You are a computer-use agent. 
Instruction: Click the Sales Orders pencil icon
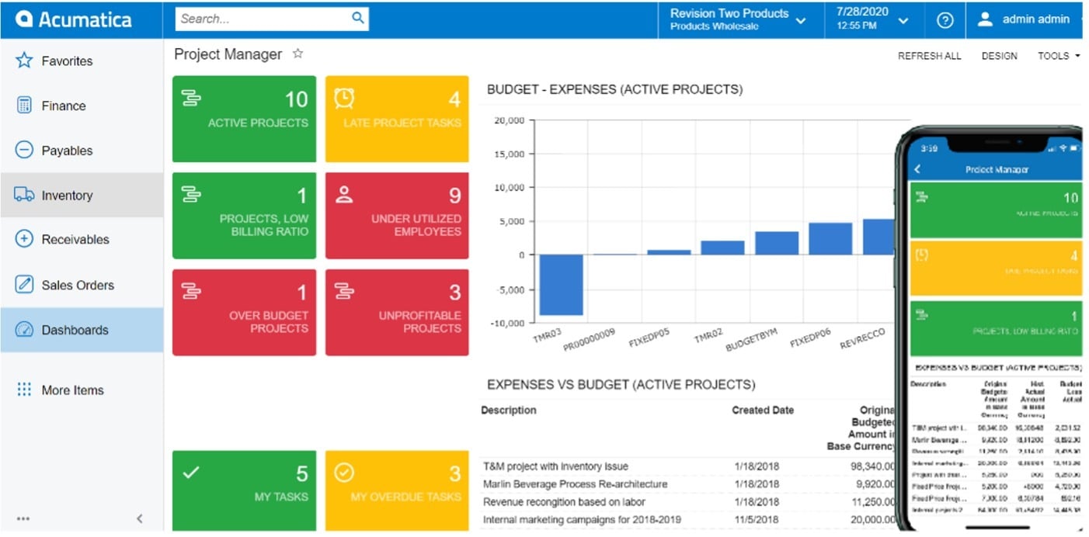click(x=24, y=285)
